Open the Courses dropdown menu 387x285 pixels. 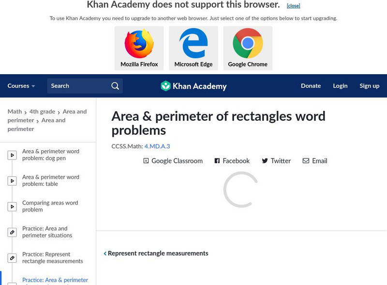[21, 86]
